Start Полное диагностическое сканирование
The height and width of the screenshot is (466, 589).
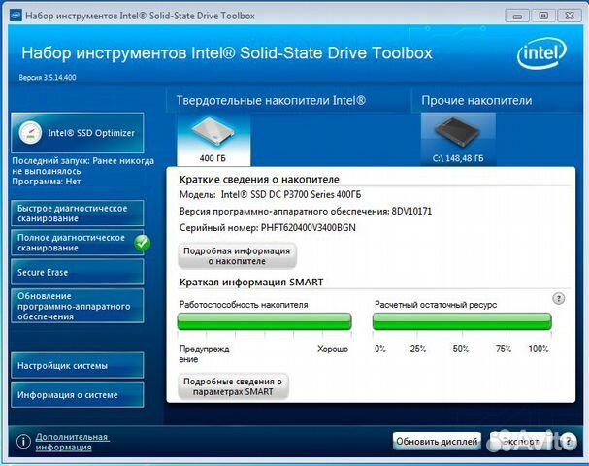coord(70,243)
